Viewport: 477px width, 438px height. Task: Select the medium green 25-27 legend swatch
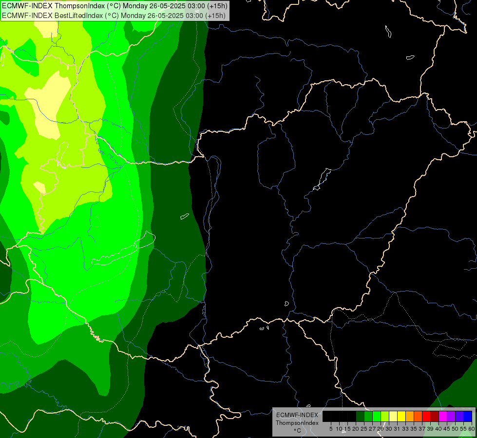368,416
